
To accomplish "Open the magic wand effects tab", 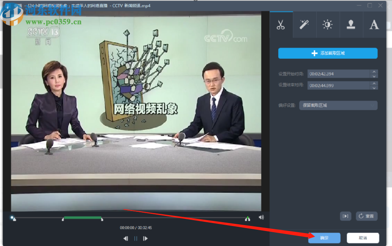I will point(304,25).
